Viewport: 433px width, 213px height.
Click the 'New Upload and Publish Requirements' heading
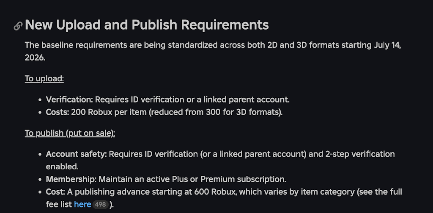[x=147, y=25]
